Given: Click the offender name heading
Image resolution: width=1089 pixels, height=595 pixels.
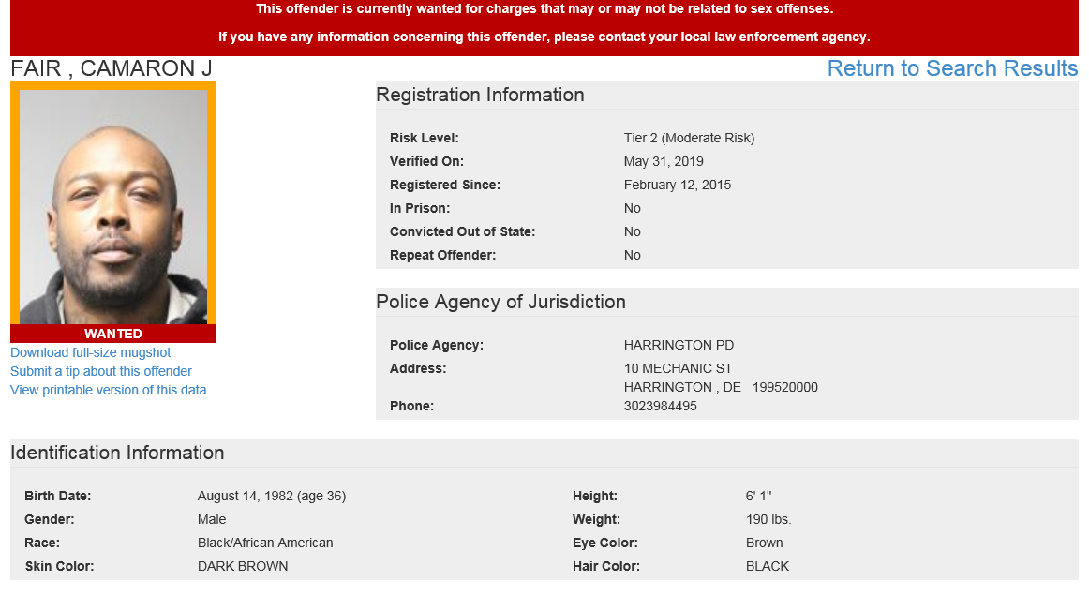Looking at the screenshot, I should coord(112,69).
